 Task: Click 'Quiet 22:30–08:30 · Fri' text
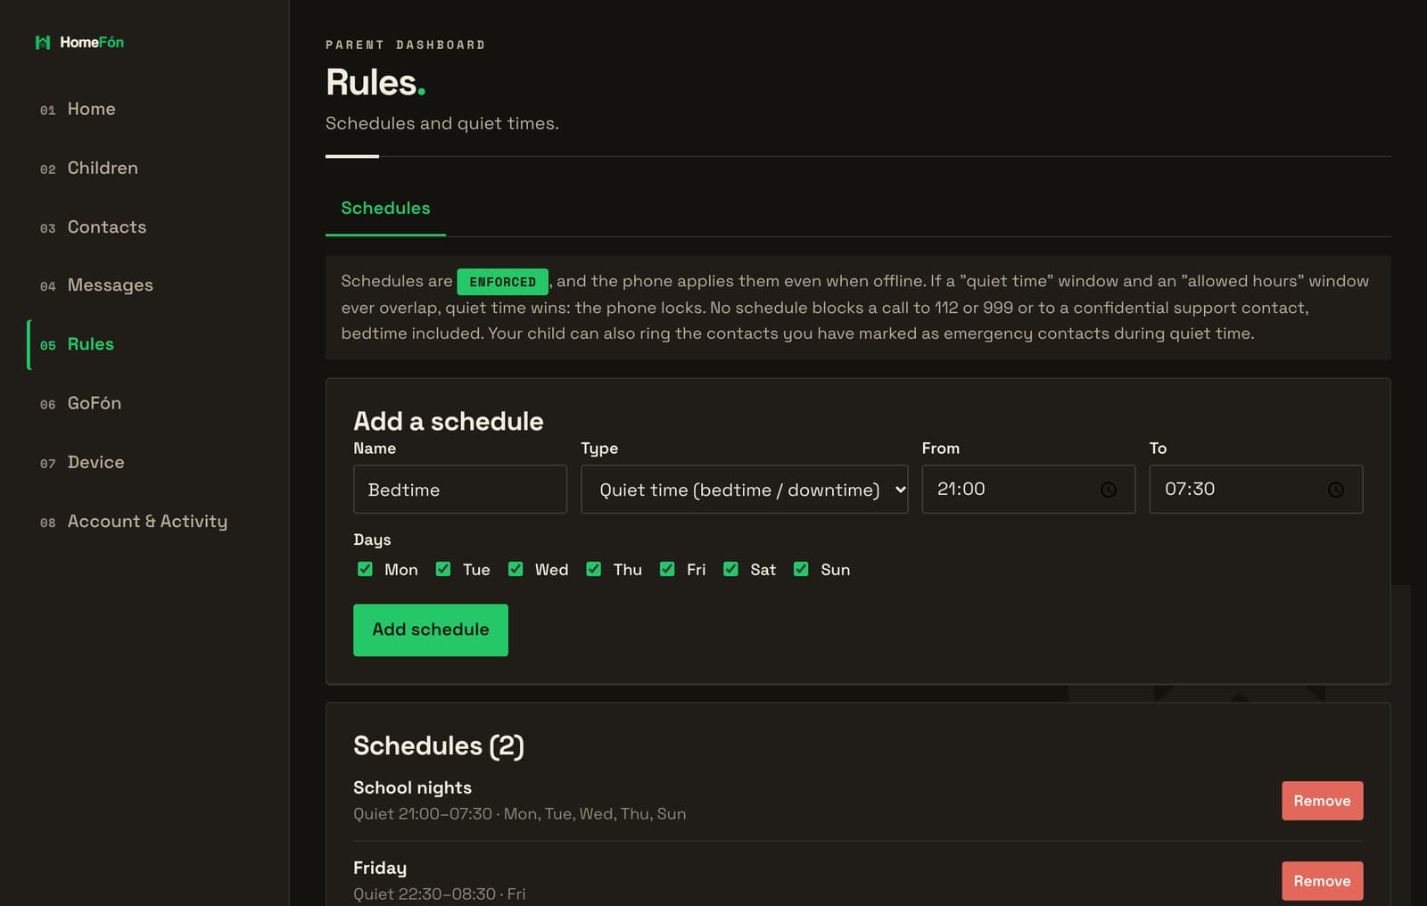tap(439, 894)
